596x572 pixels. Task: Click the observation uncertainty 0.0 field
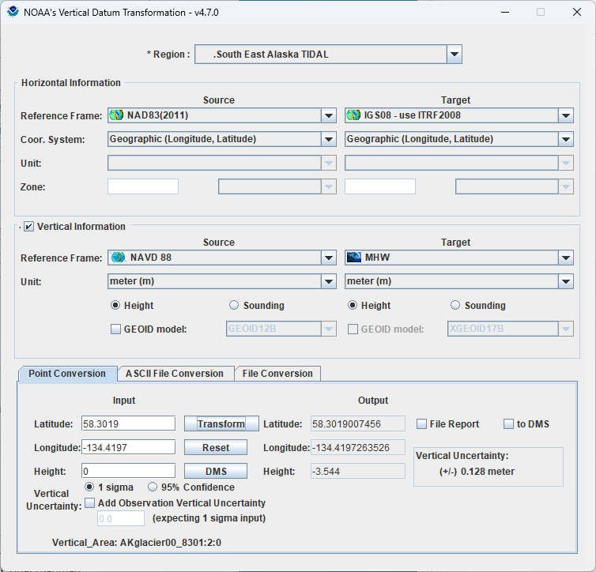[121, 519]
